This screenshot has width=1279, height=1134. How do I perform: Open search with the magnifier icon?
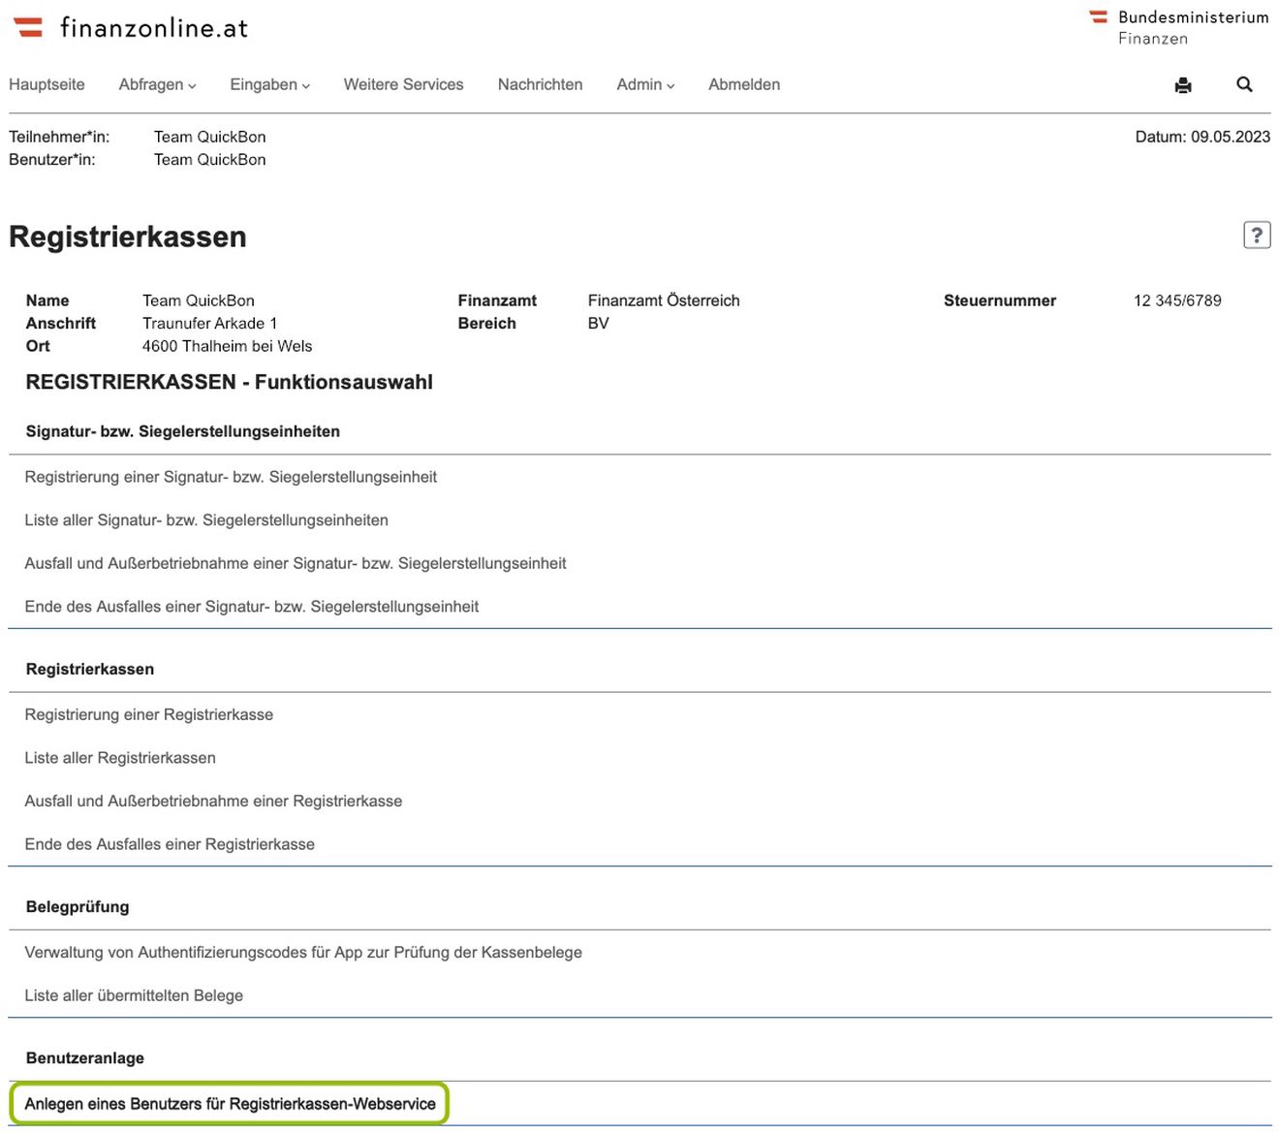tap(1244, 84)
